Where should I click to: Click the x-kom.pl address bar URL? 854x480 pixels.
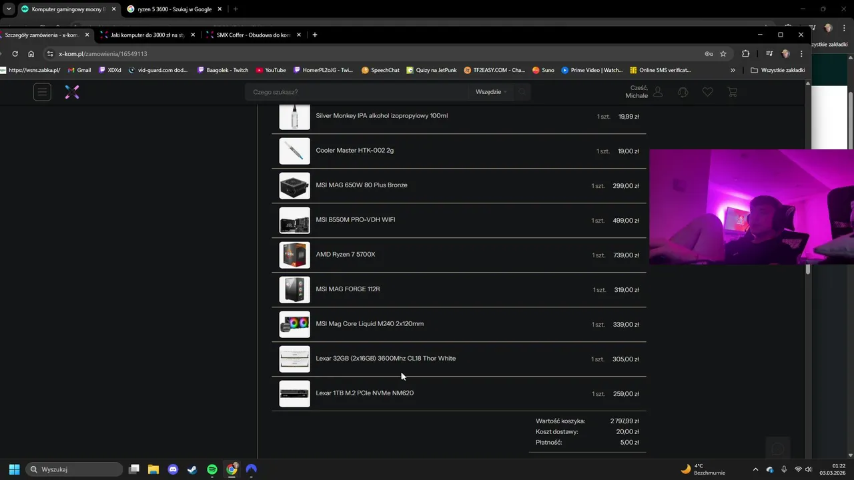tap(103, 54)
